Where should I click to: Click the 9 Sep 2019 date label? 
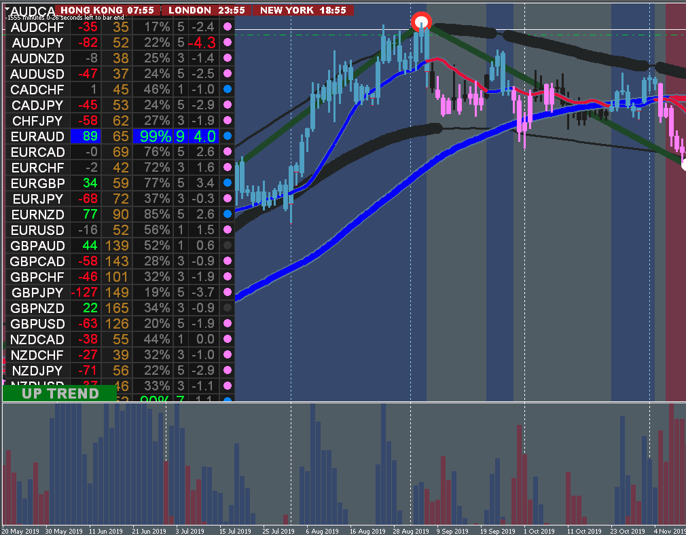[x=452, y=531]
